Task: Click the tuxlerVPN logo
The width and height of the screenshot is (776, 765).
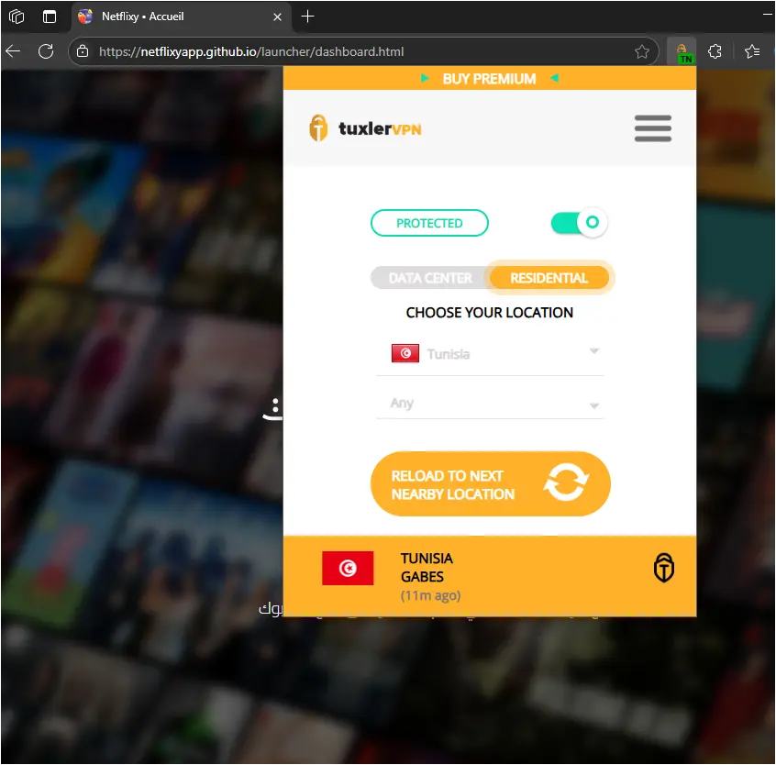Action: click(365, 128)
